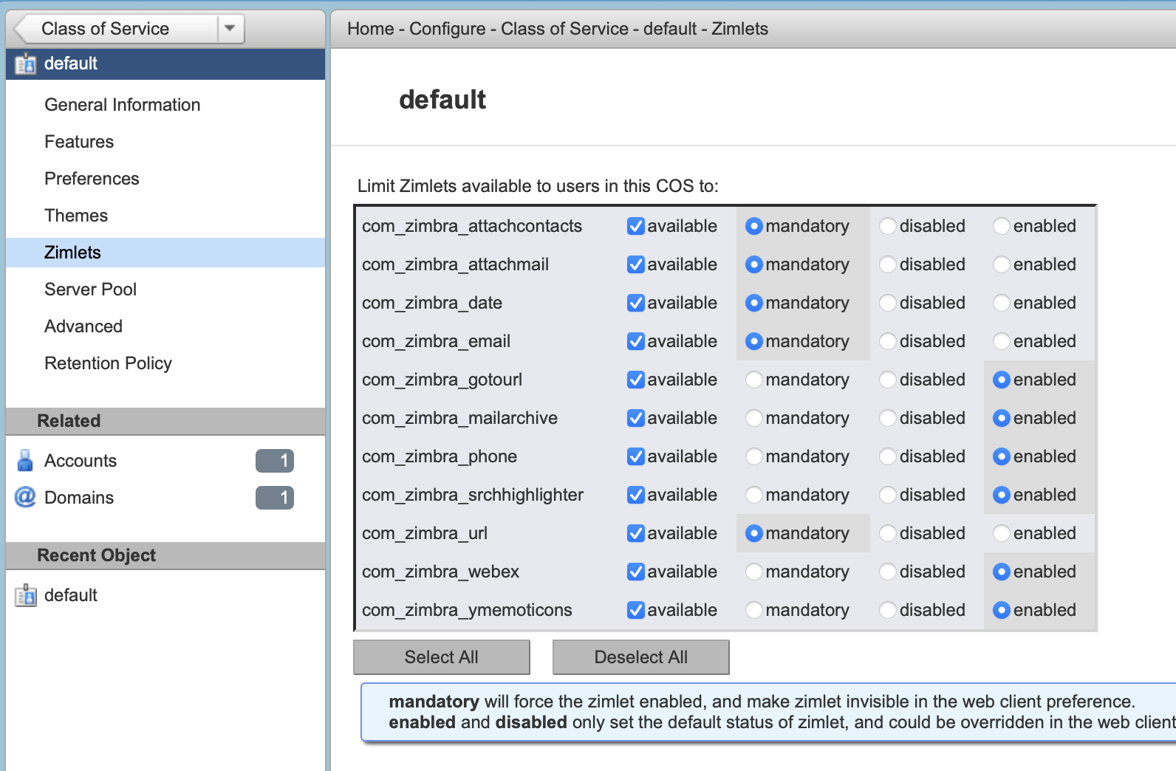Set com_zimbra_mailarchive to disabled
1176x771 pixels.
point(888,418)
